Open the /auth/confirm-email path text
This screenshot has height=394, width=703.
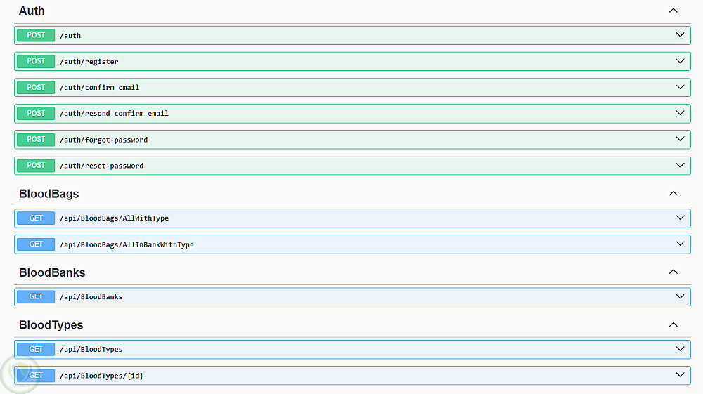tap(100, 88)
